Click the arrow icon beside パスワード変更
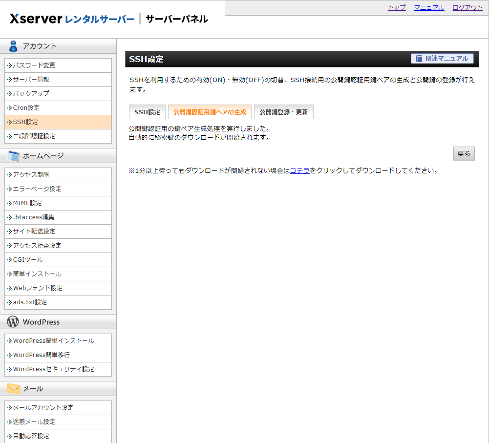The width and height of the screenshot is (489, 443). click(x=9, y=65)
